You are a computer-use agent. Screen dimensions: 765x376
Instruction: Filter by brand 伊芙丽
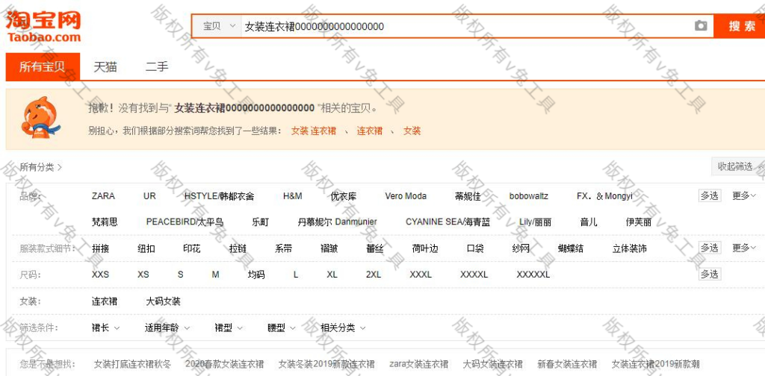click(x=639, y=222)
